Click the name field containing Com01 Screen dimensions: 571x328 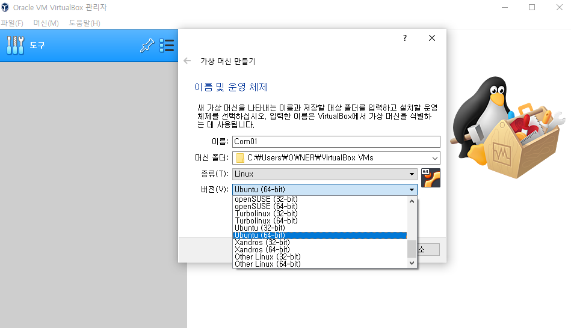pos(336,141)
